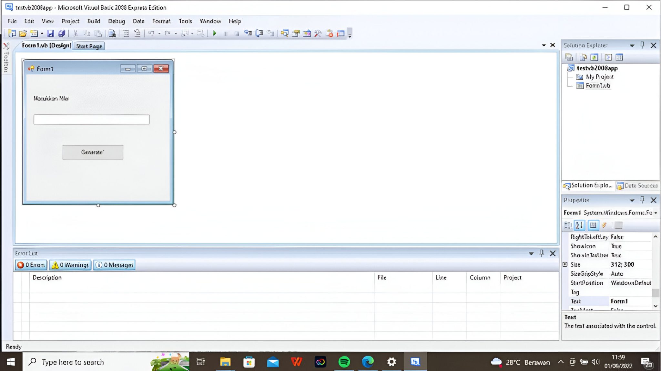Toggle the Messages filter in Error List
Viewport: 661px width, 371px height.
point(114,265)
